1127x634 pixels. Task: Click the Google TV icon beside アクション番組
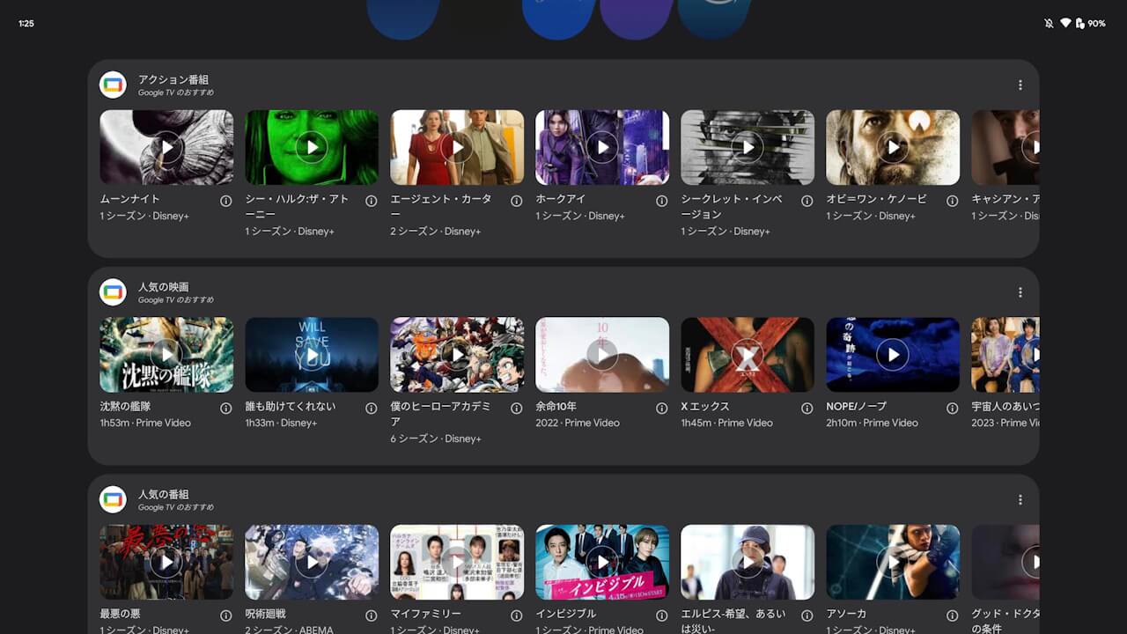113,85
